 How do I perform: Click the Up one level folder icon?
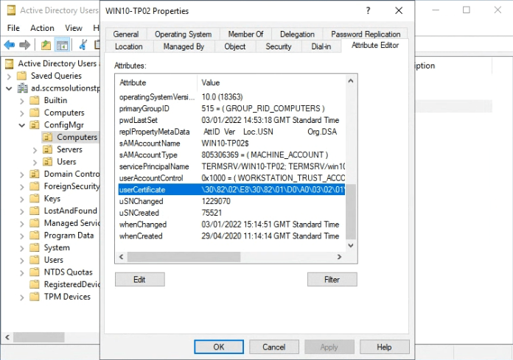click(46, 46)
